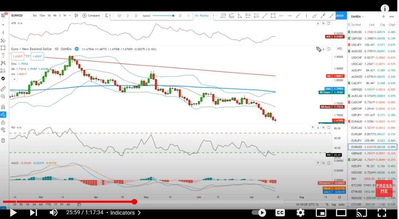Click the Replay button
This screenshot has height=219, width=399.
pyautogui.click(x=202, y=16)
